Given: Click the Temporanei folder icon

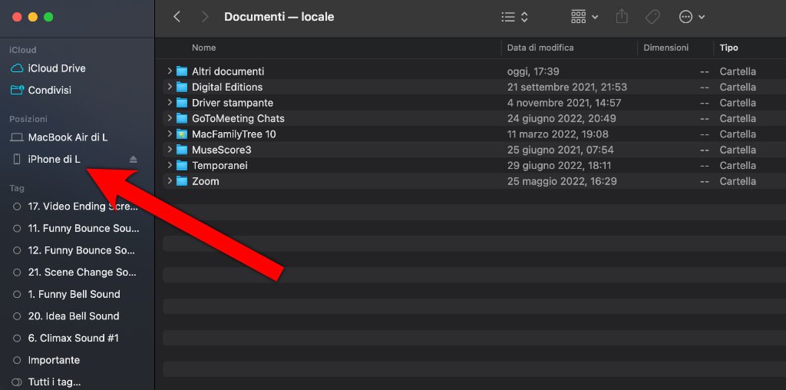Looking at the screenshot, I should (181, 165).
